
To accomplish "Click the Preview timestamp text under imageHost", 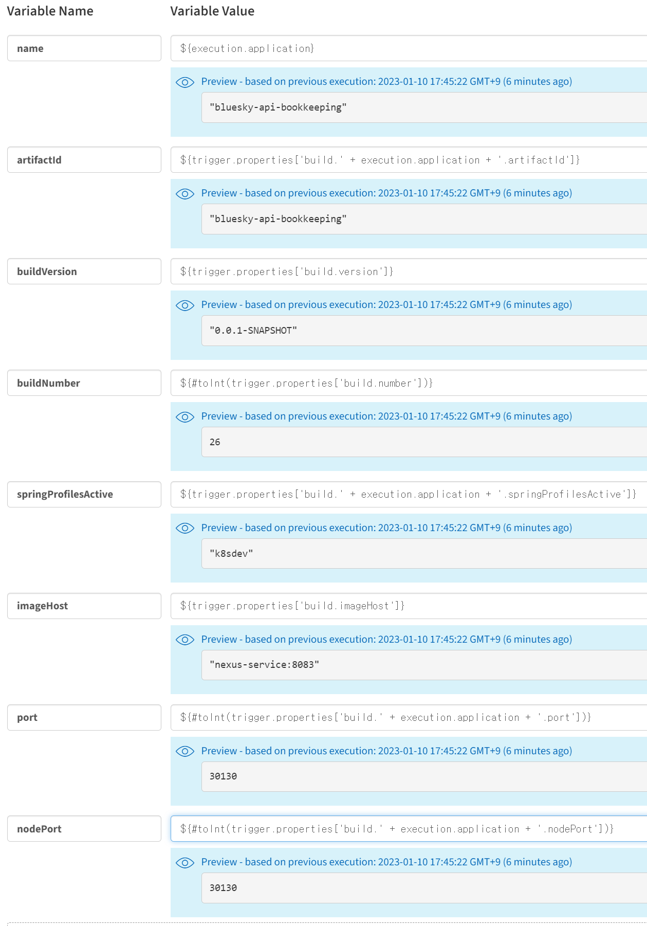I will (x=386, y=640).
